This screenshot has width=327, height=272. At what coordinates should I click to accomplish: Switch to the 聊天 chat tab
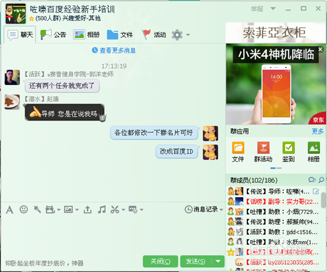20,35
